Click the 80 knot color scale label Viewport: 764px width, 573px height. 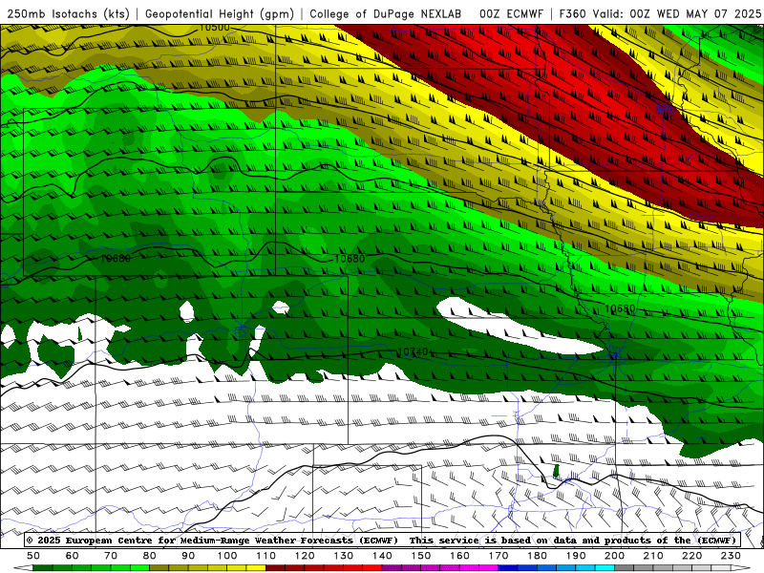point(150,556)
